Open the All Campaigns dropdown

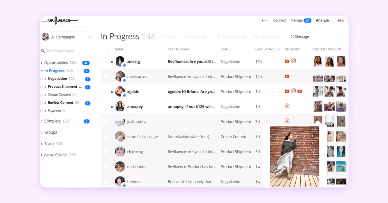[90, 37]
